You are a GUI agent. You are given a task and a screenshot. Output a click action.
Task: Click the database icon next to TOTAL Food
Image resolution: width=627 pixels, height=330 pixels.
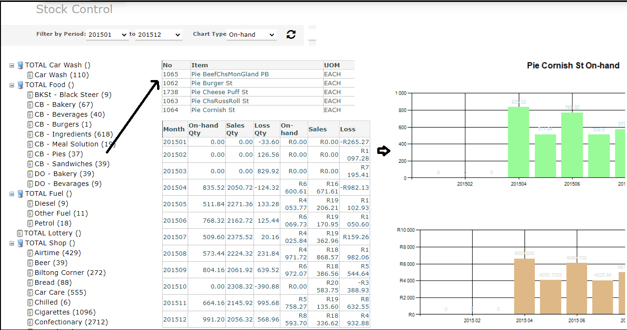pyautogui.click(x=20, y=85)
